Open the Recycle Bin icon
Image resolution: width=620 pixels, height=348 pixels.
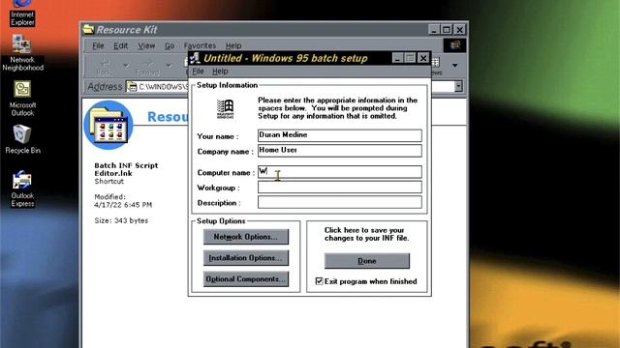[x=22, y=139]
